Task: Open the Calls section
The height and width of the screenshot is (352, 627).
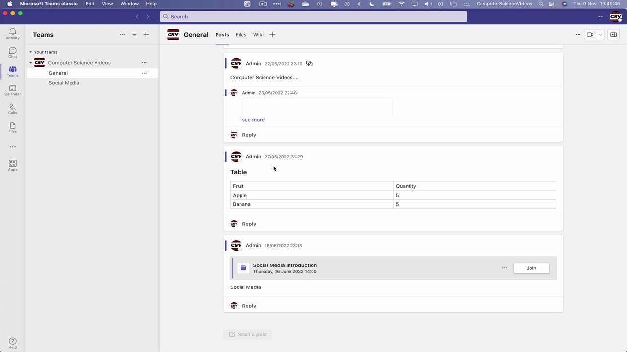Action: tap(13, 109)
